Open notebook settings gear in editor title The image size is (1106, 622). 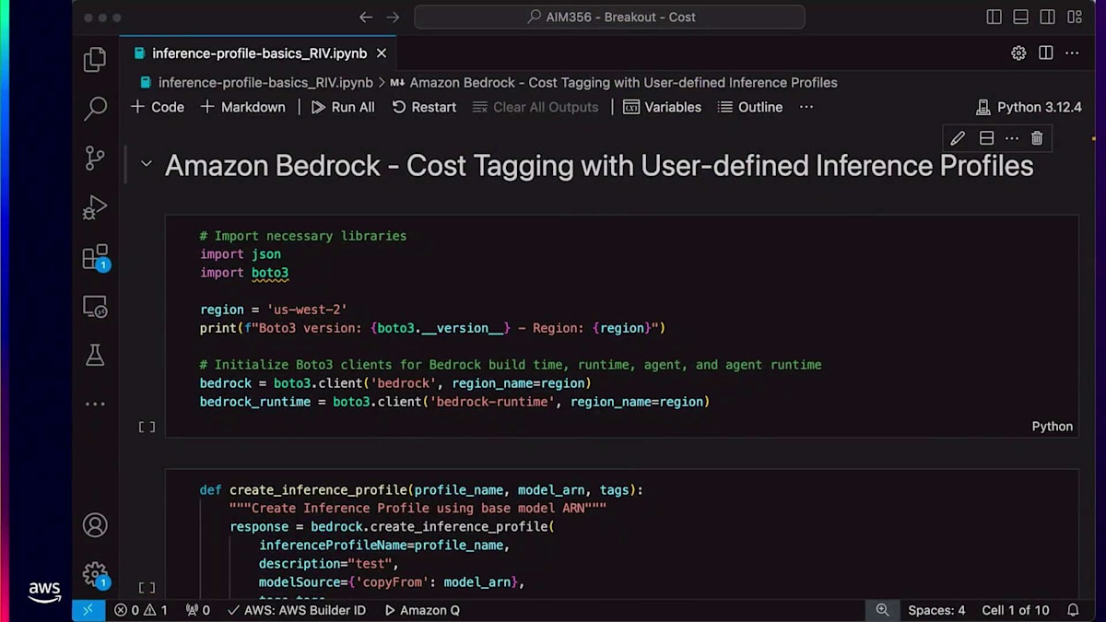pyautogui.click(x=1018, y=53)
